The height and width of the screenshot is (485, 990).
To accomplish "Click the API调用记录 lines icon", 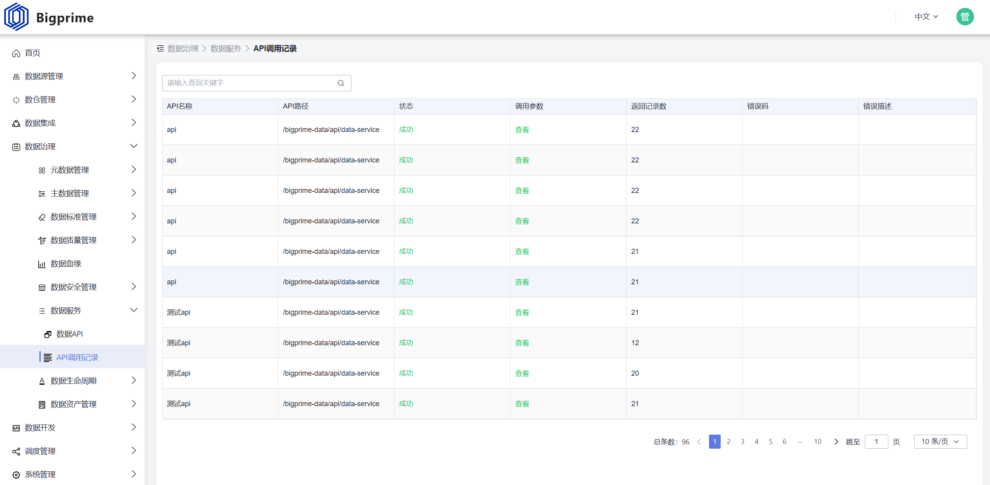I will coord(48,358).
